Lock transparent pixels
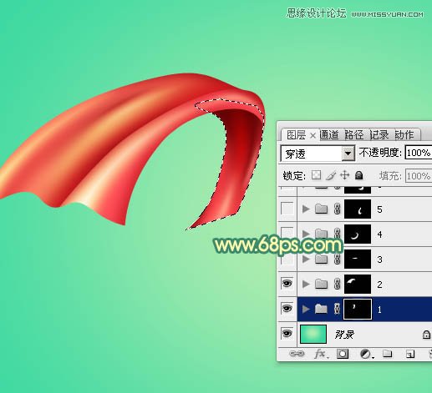Viewport: 432px width, 393px height. tap(316, 175)
